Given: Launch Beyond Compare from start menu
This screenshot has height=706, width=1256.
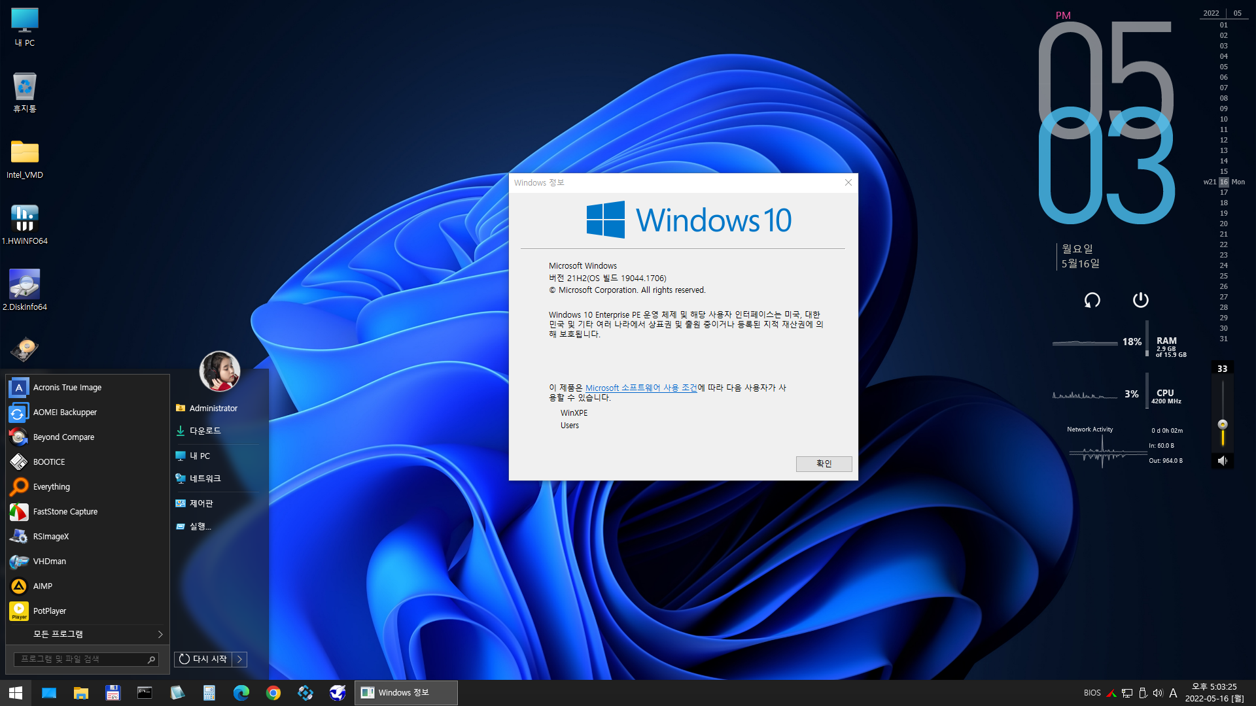Looking at the screenshot, I should point(87,437).
